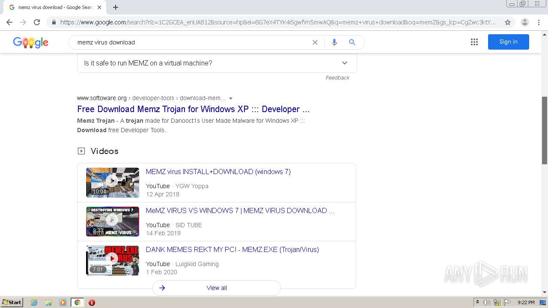Image resolution: width=548 pixels, height=308 pixels.
Task: Show hidden tray icons
Action: click(x=478, y=302)
